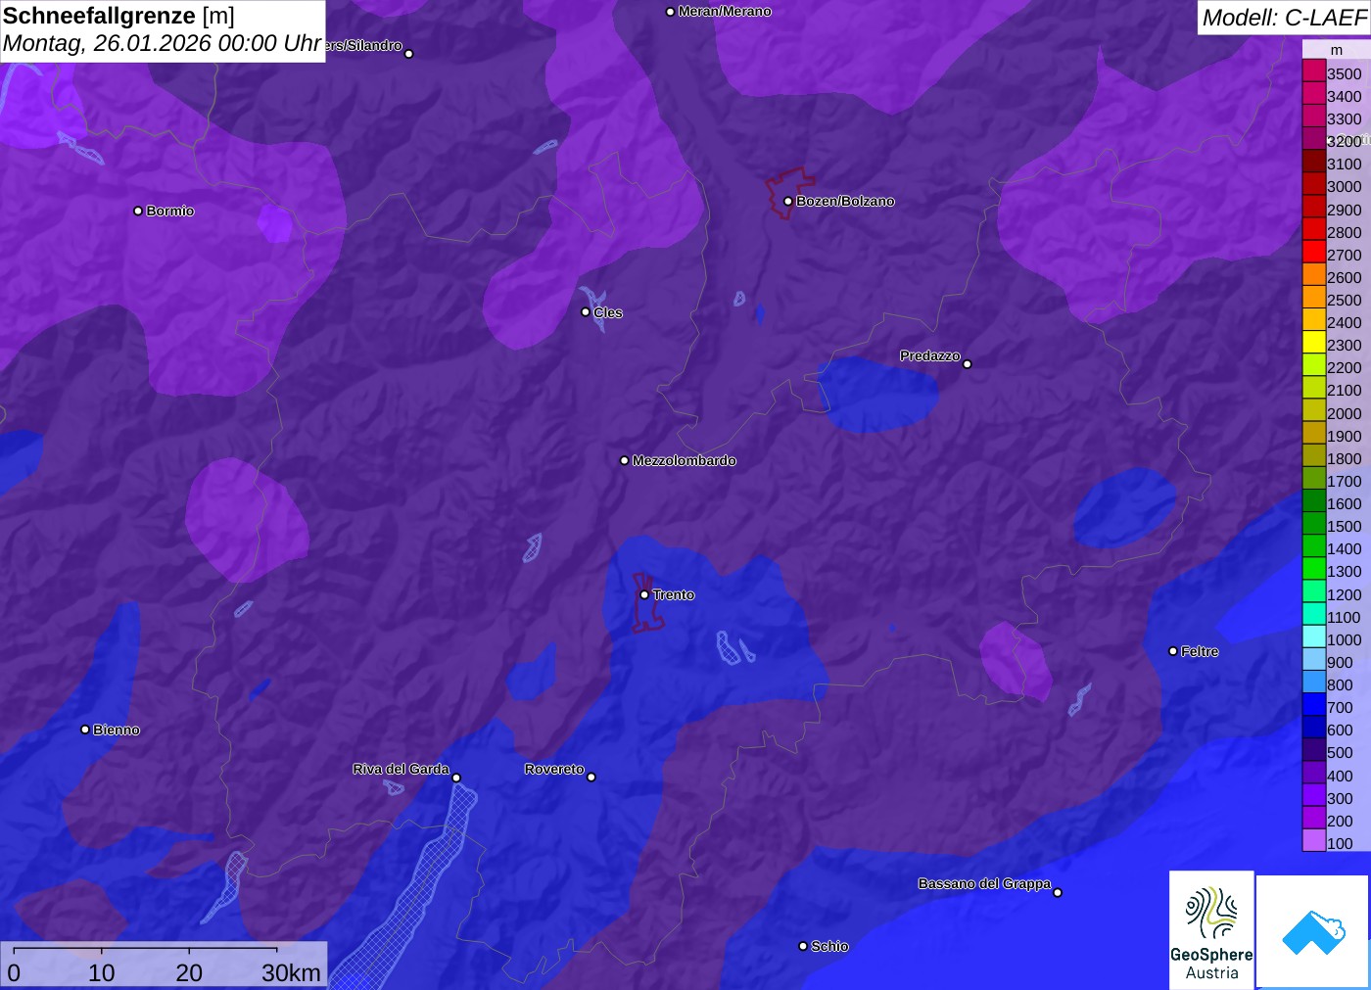Click the Feltre city marker dot
The image size is (1371, 990).
pos(1173,651)
